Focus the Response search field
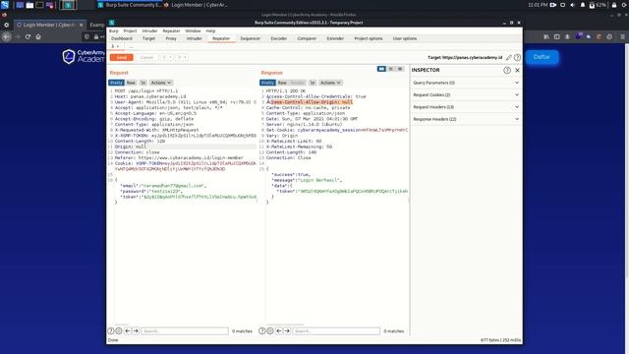629x354 pixels. pyautogui.click(x=336, y=331)
